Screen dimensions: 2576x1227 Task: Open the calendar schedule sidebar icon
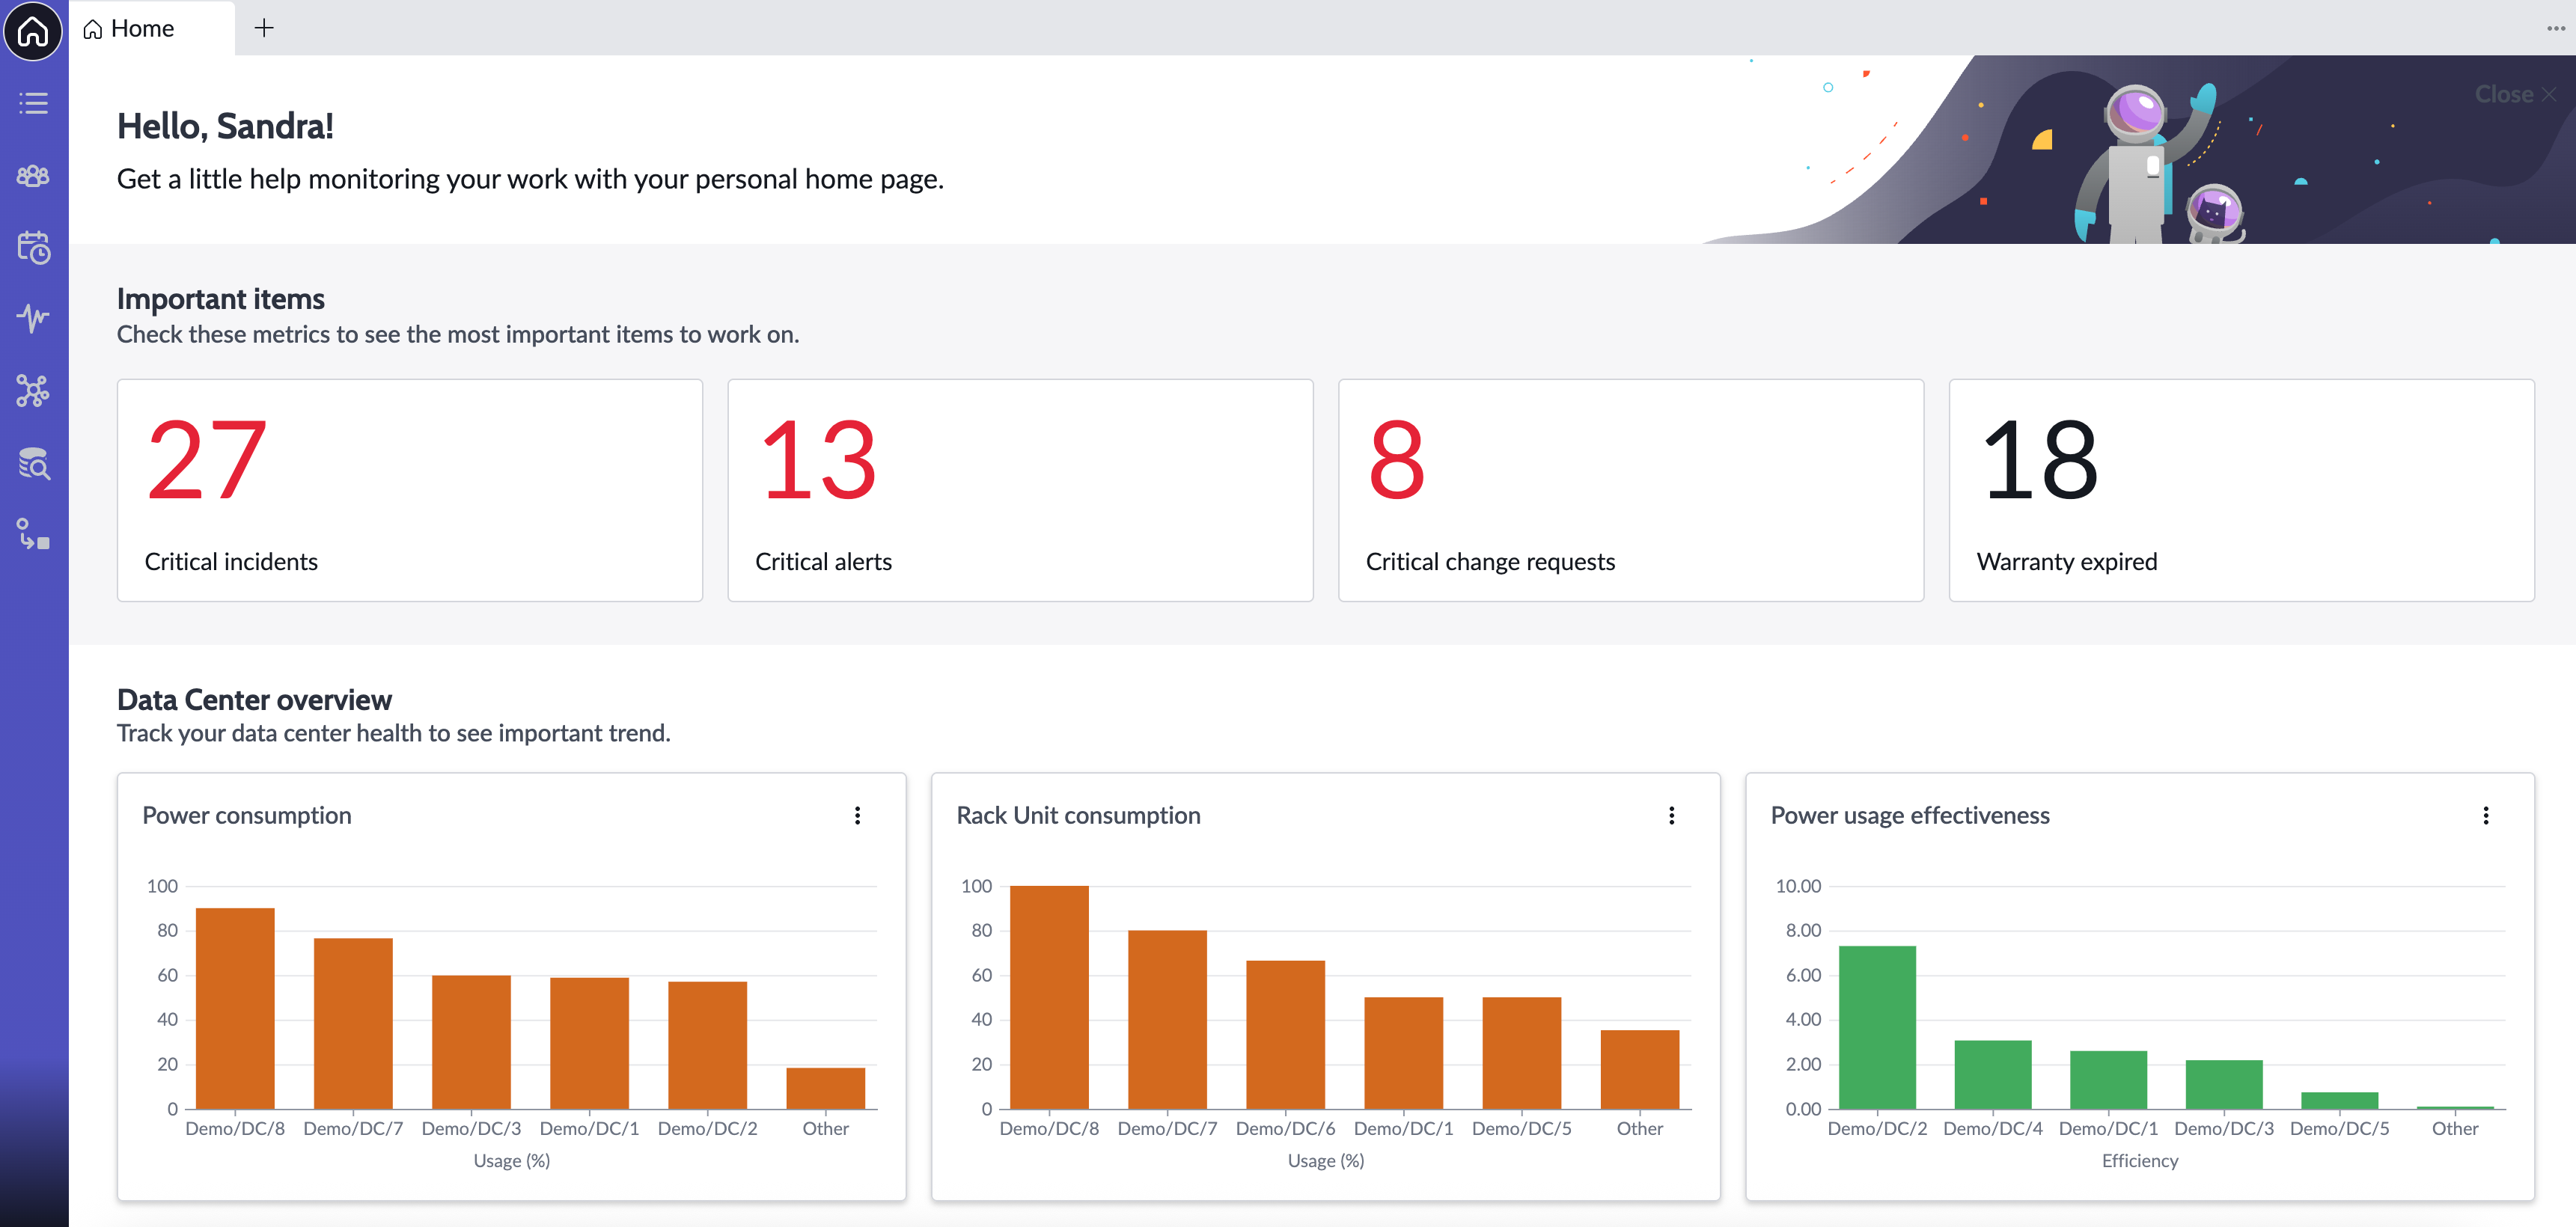(x=33, y=247)
